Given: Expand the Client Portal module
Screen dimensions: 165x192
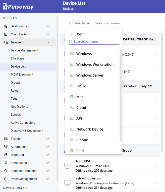Looking at the screenshot, I should [x=48, y=34].
